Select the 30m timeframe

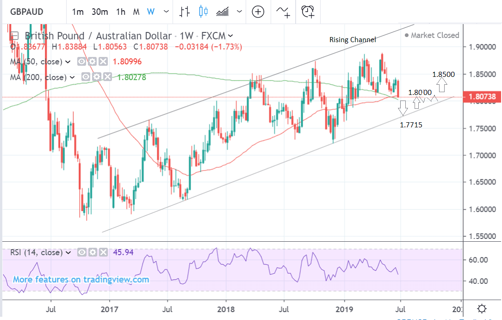(99, 12)
